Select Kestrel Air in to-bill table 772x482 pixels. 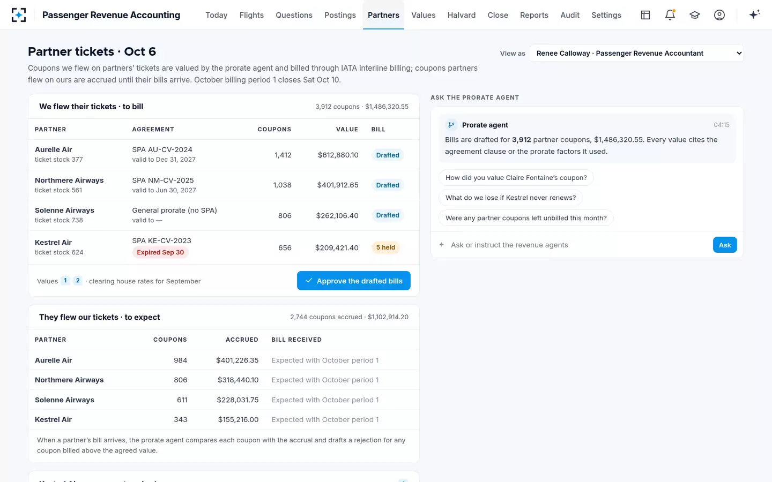point(53,243)
